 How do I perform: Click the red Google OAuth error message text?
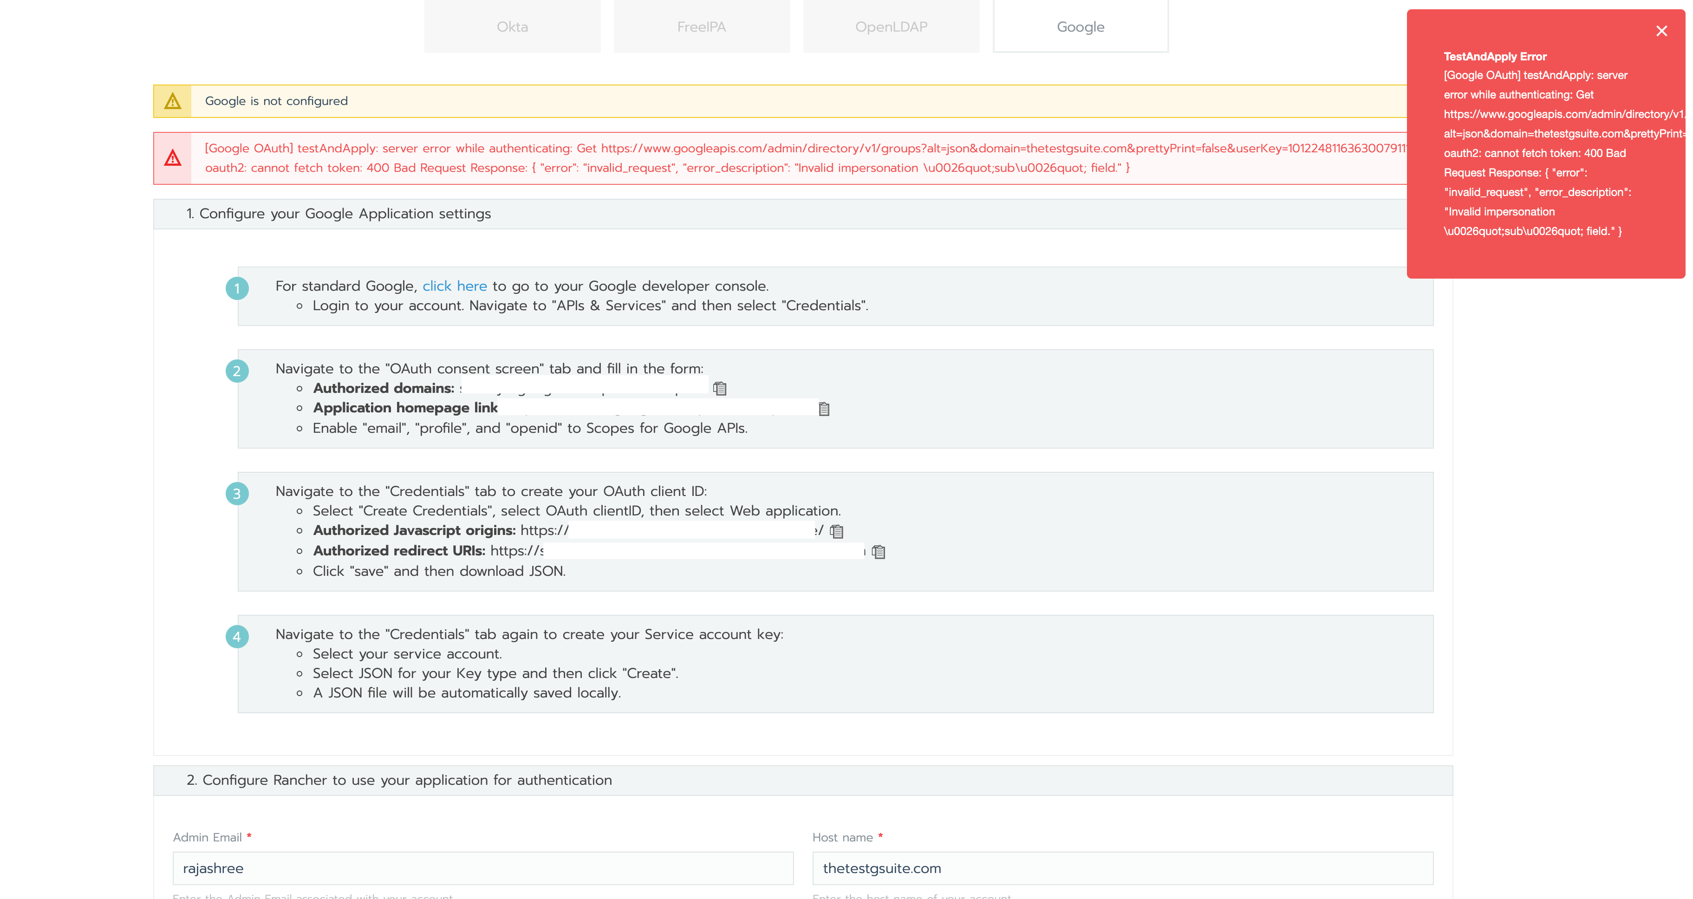(805, 158)
